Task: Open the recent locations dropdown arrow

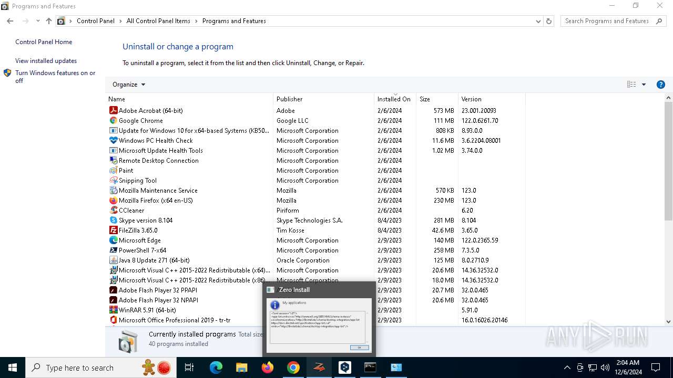Action: (x=38, y=21)
